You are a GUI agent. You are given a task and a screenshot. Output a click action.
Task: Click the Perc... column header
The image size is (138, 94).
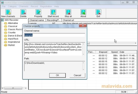point(91,52)
